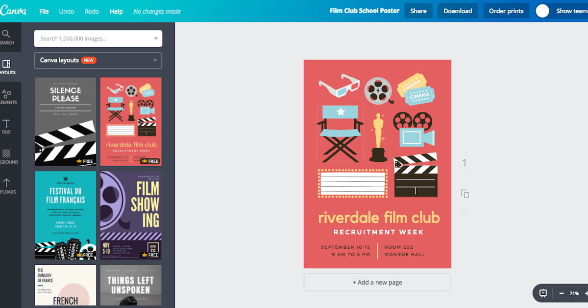Choose the Film Showing layout thumbnail
This screenshot has height=308, width=588.
point(131,215)
